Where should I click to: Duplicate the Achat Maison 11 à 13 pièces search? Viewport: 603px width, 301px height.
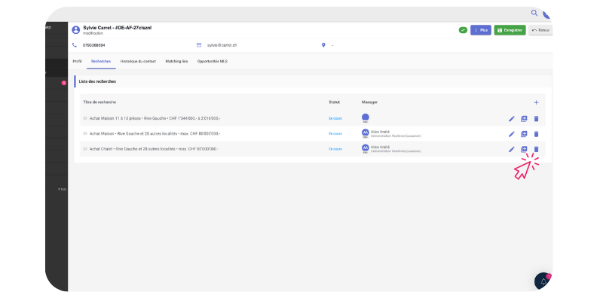click(524, 118)
